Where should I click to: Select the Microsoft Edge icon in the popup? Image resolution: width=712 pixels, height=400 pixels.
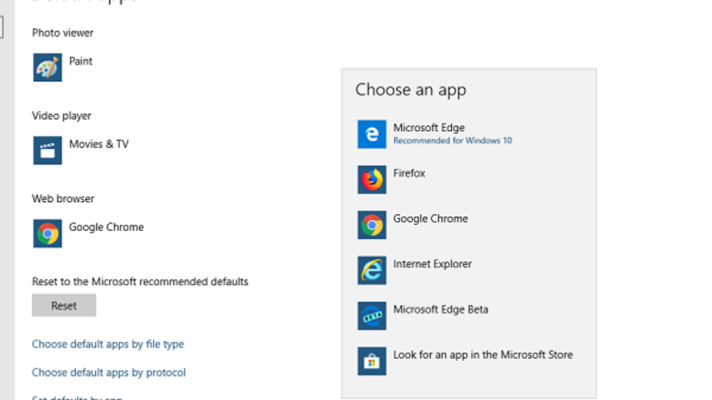tap(372, 135)
